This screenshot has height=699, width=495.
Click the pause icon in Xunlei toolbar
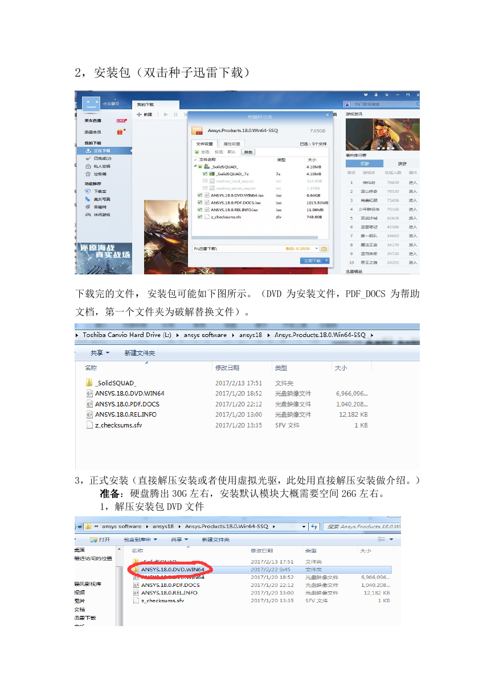[175, 114]
